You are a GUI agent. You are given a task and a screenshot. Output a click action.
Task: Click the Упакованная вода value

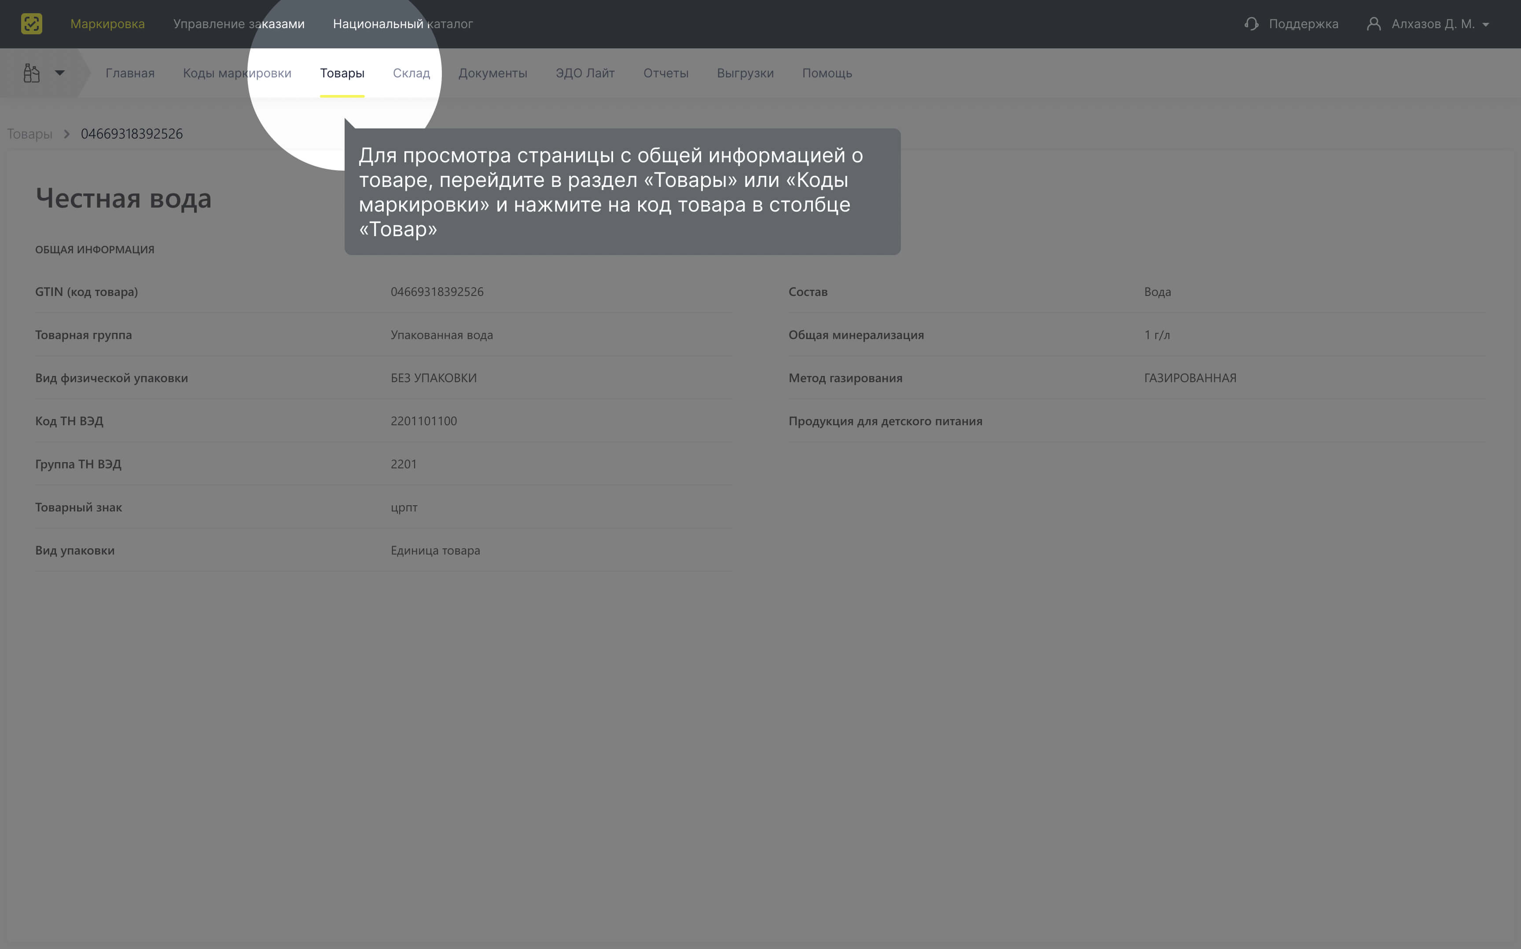441,335
